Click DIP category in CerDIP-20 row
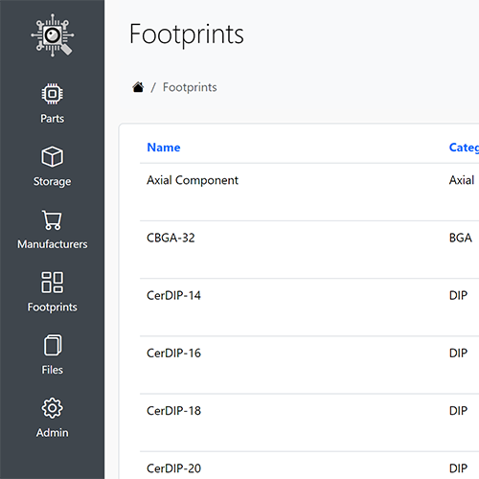479x479 pixels. click(458, 468)
